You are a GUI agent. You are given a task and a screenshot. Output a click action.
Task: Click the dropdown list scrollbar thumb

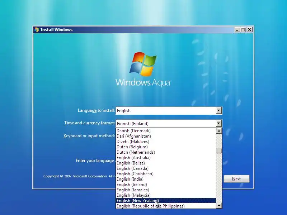click(x=219, y=150)
